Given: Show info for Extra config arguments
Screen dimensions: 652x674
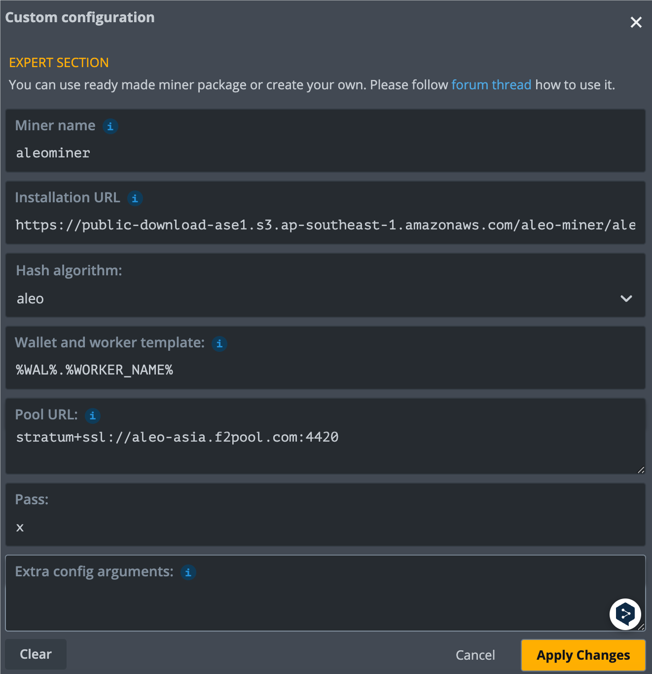Looking at the screenshot, I should [188, 572].
